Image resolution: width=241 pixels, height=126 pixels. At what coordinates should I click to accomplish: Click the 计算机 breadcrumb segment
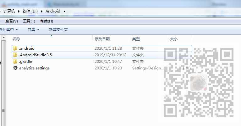point(9,11)
